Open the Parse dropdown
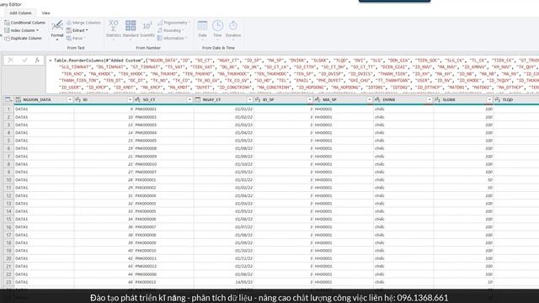 click(x=76, y=39)
